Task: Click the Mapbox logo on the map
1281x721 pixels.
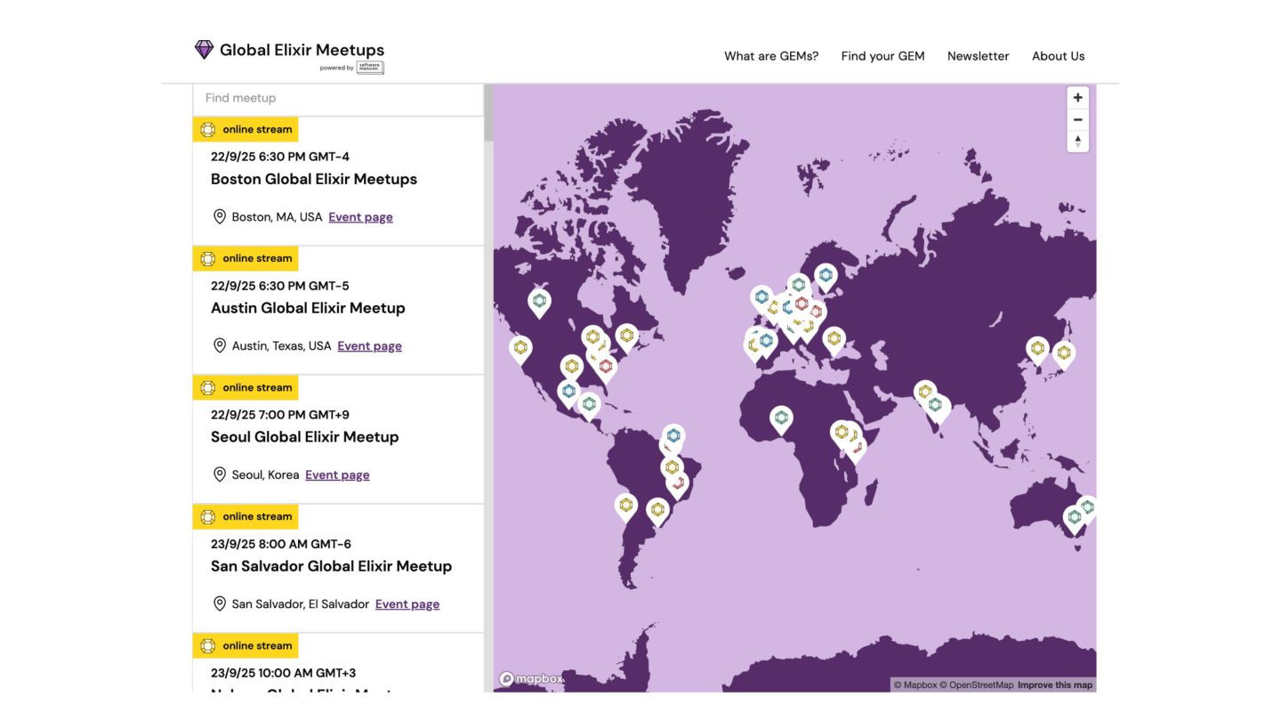Action: pos(531,679)
